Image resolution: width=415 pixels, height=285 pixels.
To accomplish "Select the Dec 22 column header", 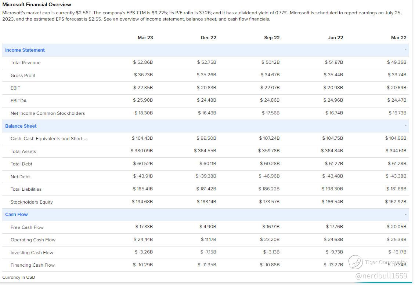I will (208, 38).
